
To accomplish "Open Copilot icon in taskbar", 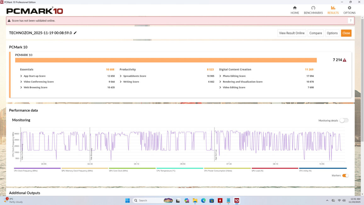I will click(187, 201).
